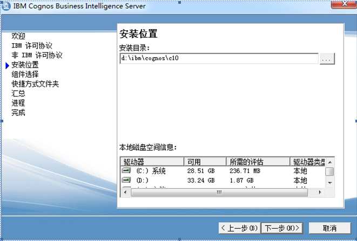The width and height of the screenshot is (357, 241).
Task: Close the installer window
Action: [344, 4]
